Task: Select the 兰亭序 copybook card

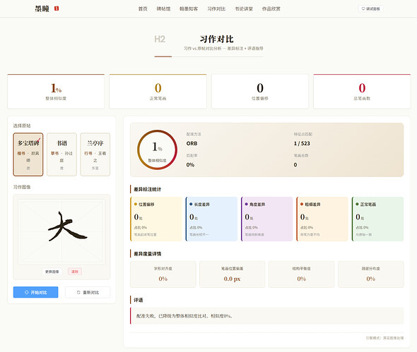Action: tap(95, 154)
